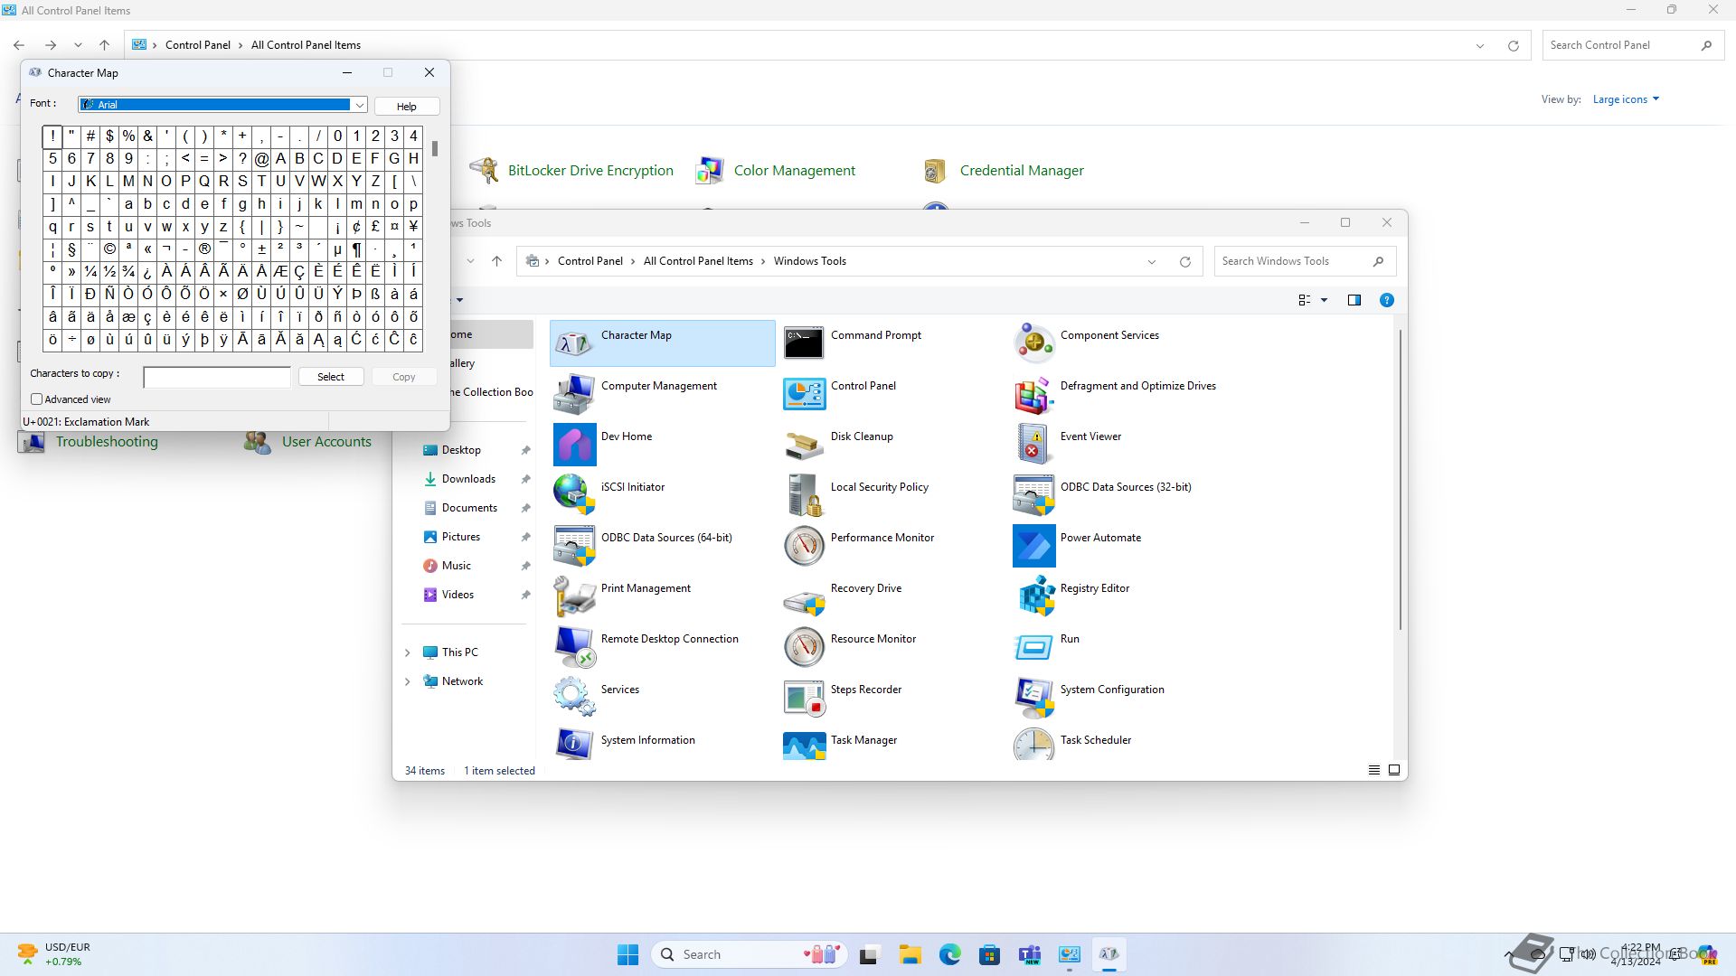Open Power Automate icon
This screenshot has height=976, width=1736.
(1033, 546)
